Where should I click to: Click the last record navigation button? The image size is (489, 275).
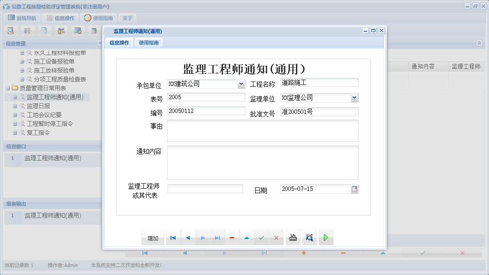point(217,238)
